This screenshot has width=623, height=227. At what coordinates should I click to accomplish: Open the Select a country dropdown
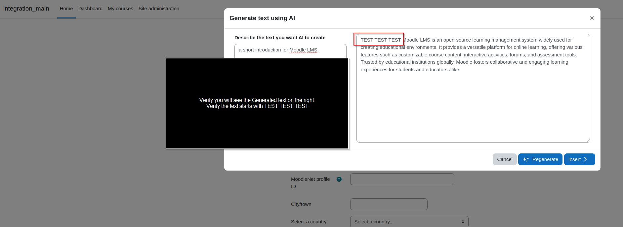click(409, 222)
